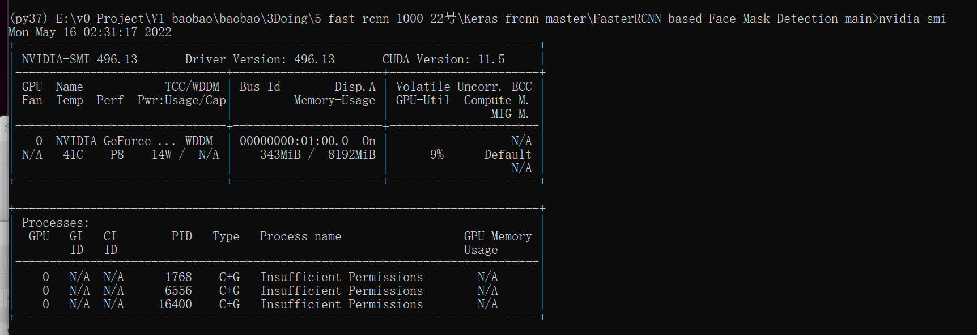This screenshot has height=335, width=977.
Task: Select the Driver Version 496.13 text
Action: (x=260, y=60)
